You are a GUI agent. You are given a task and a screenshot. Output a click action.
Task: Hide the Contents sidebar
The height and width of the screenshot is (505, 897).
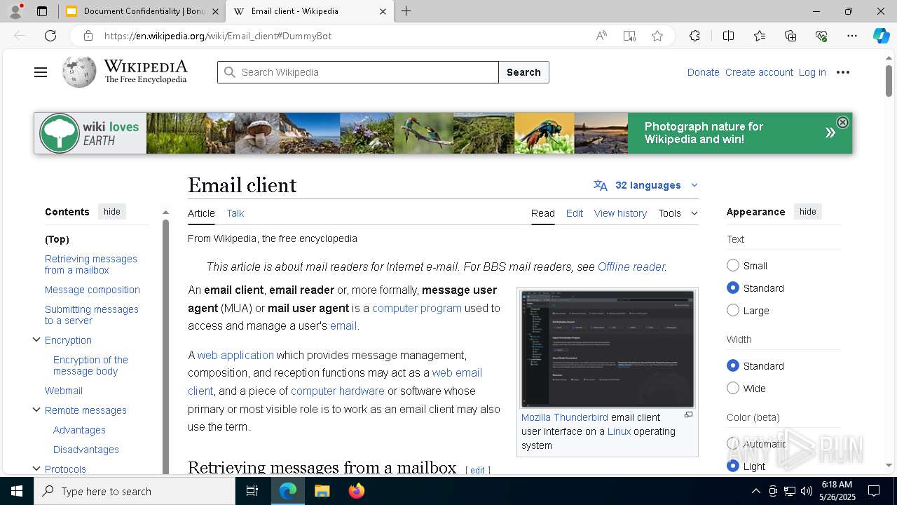pos(112,212)
